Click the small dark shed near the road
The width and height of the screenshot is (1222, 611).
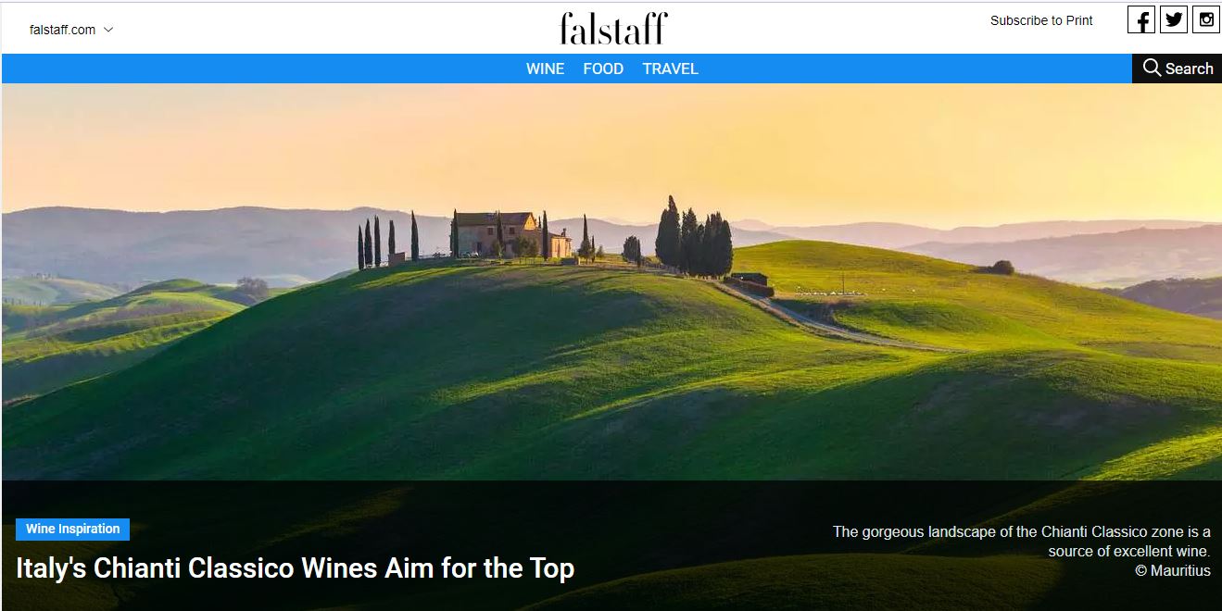(750, 280)
